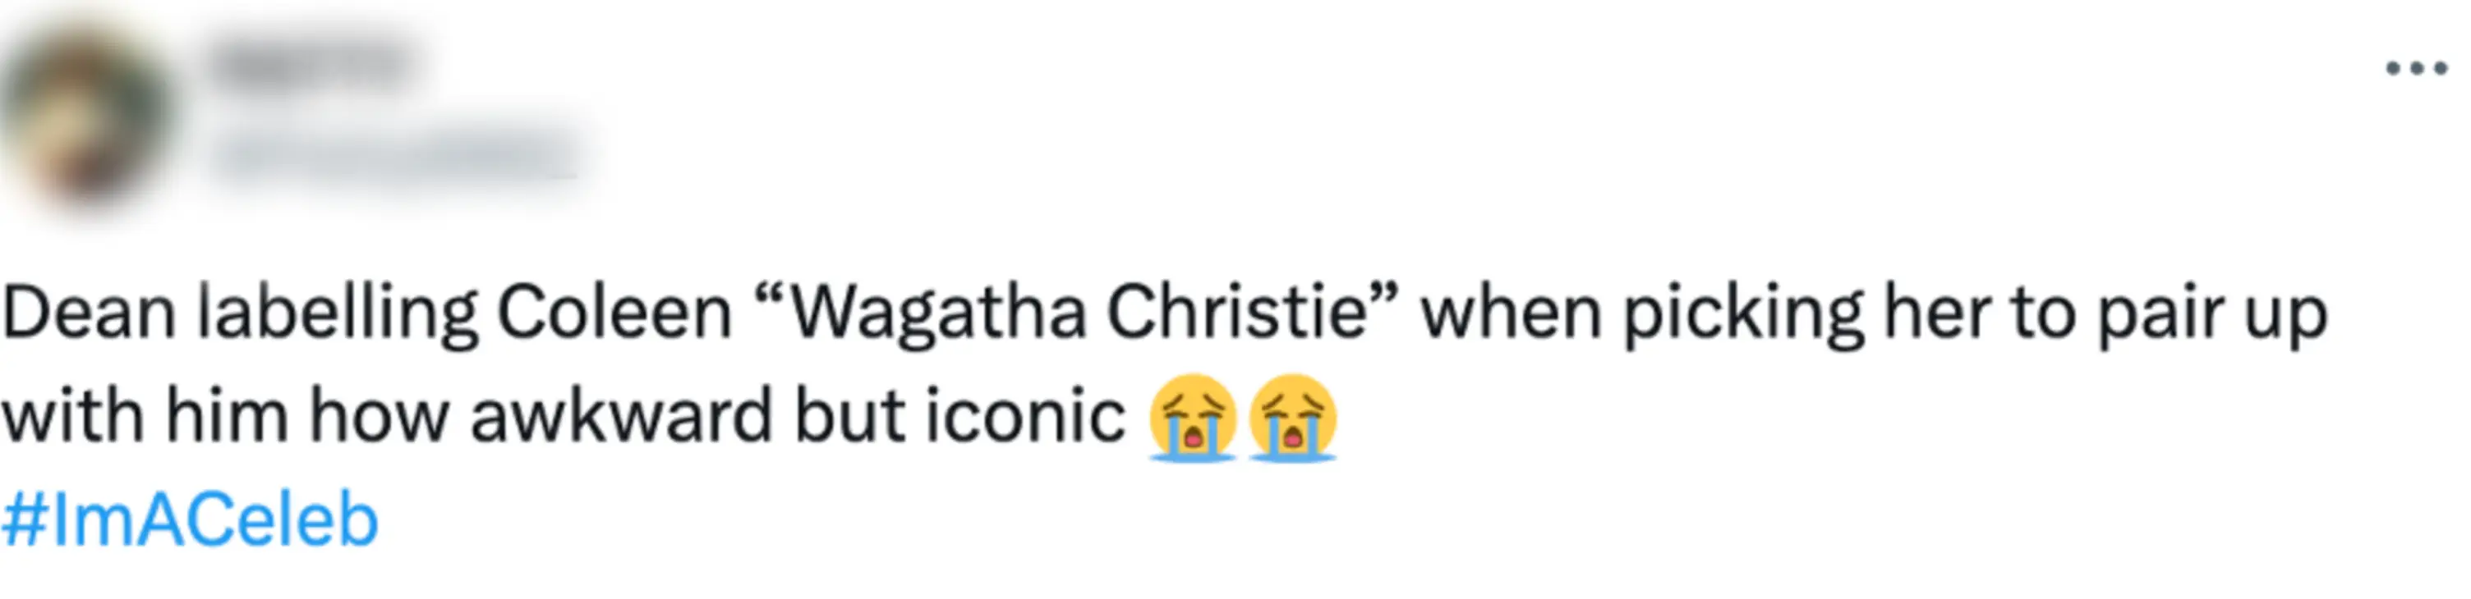Click the word "when" after the closing quote
The height and width of the screenshot is (599, 2471).
click(x=1511, y=314)
